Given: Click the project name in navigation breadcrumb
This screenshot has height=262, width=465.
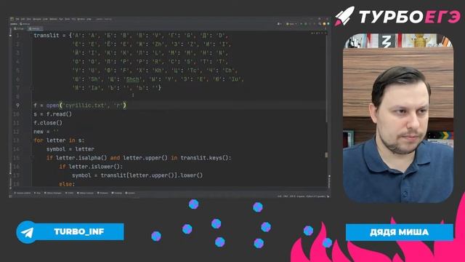Looking at the screenshot, I should coord(13,24).
